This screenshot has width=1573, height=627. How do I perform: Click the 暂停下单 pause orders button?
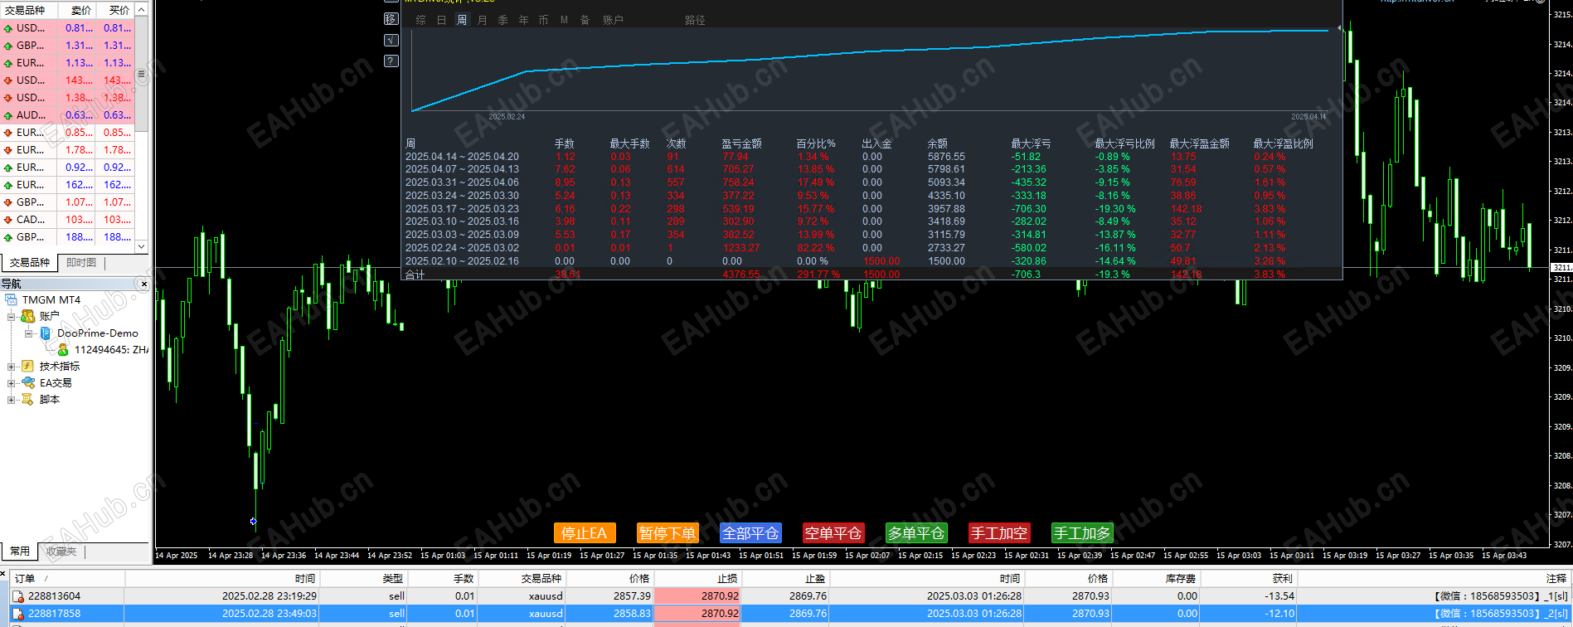point(668,533)
